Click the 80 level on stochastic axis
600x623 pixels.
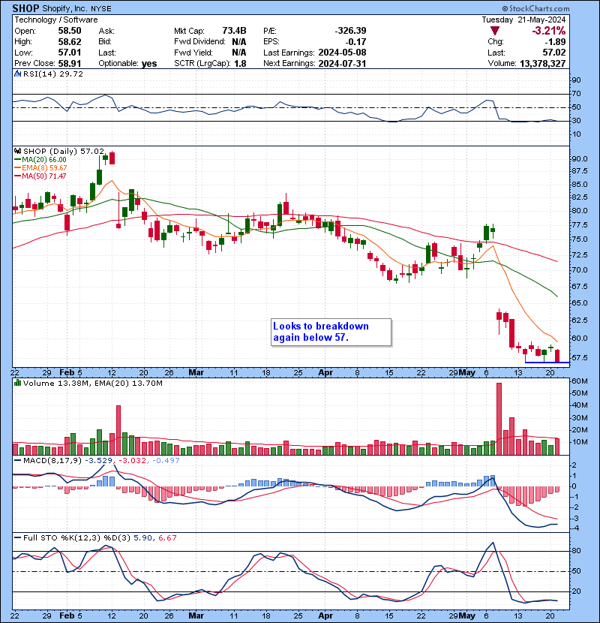(576, 551)
